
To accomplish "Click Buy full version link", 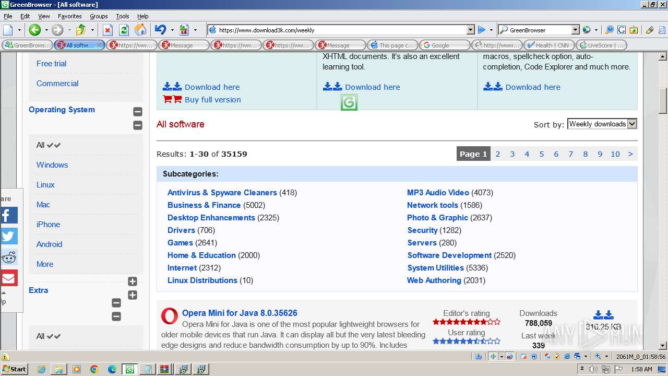I will click(x=213, y=100).
